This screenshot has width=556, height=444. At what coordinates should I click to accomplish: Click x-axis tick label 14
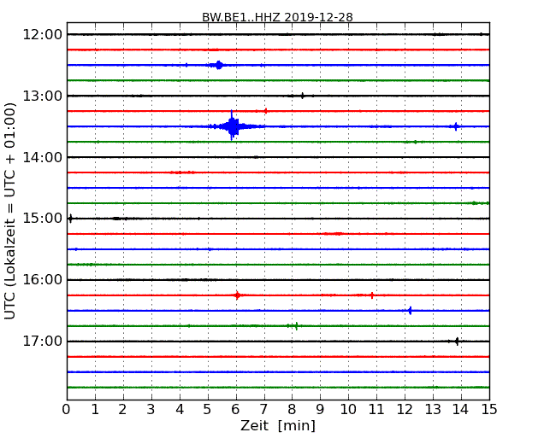point(460,409)
